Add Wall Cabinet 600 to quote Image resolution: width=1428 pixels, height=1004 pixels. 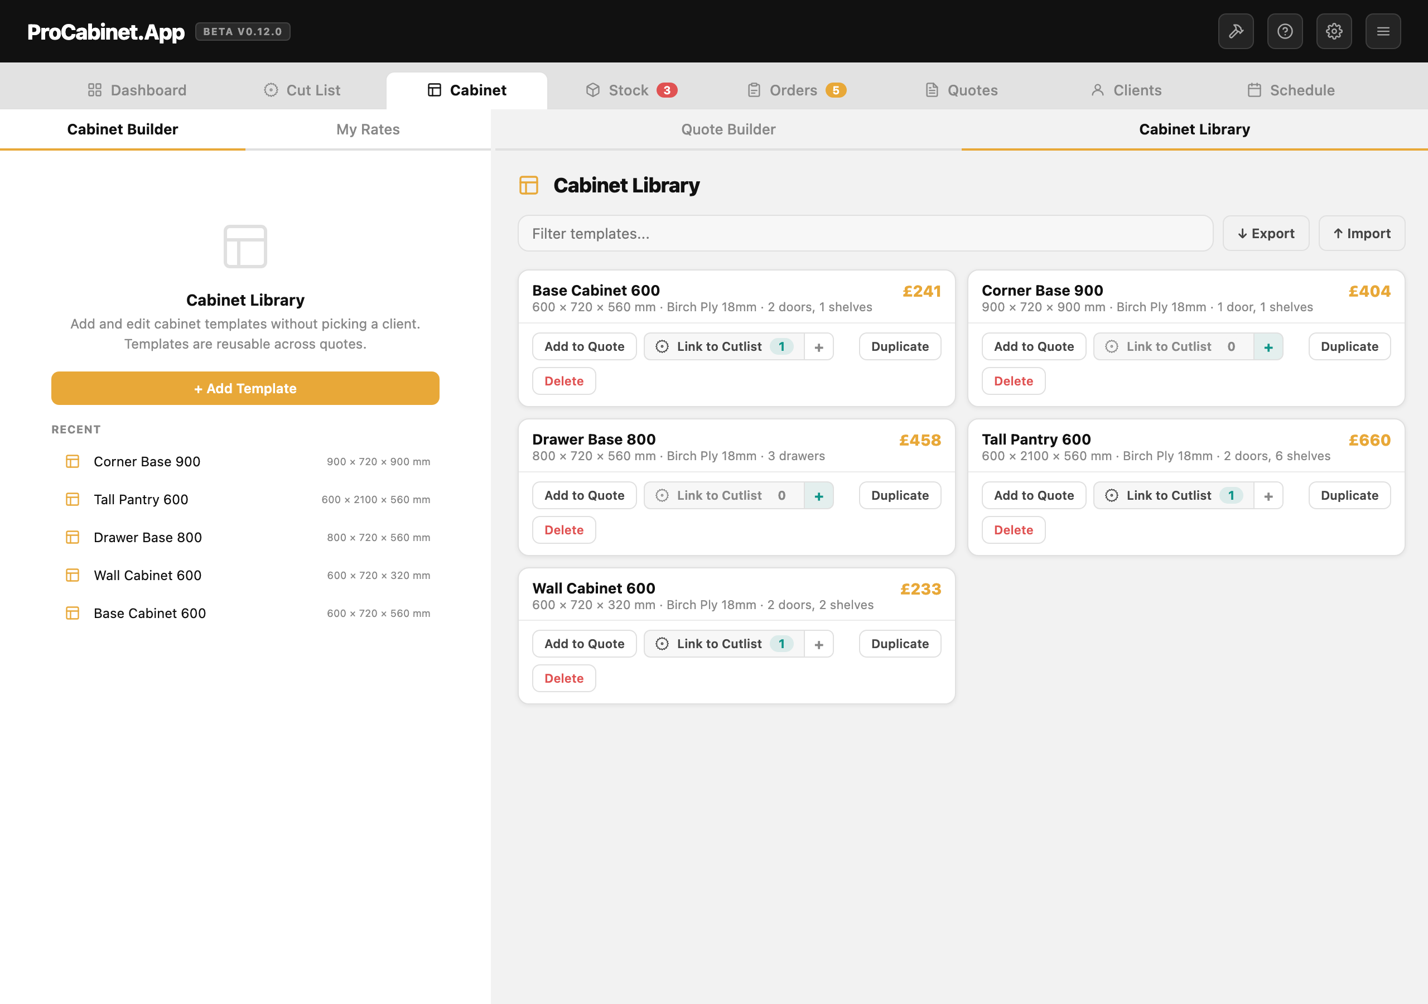coord(584,644)
